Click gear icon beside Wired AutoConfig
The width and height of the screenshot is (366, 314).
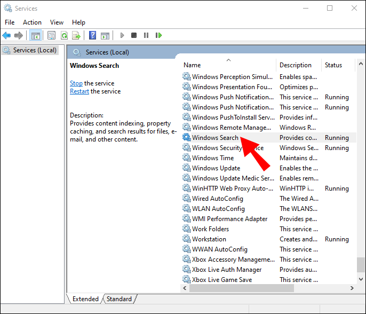point(187,198)
